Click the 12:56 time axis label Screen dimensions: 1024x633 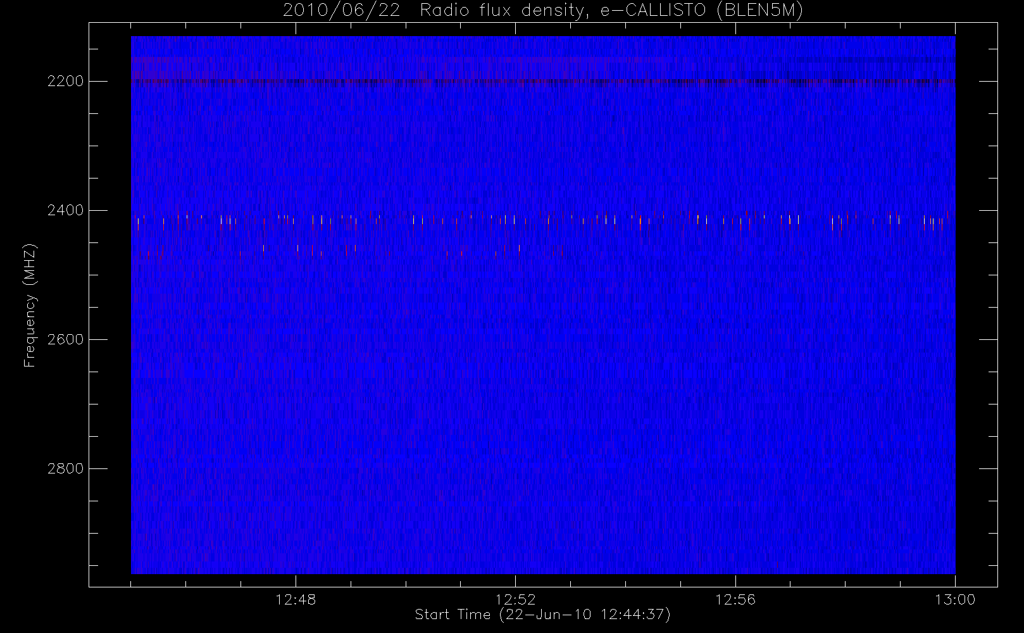pos(735,599)
